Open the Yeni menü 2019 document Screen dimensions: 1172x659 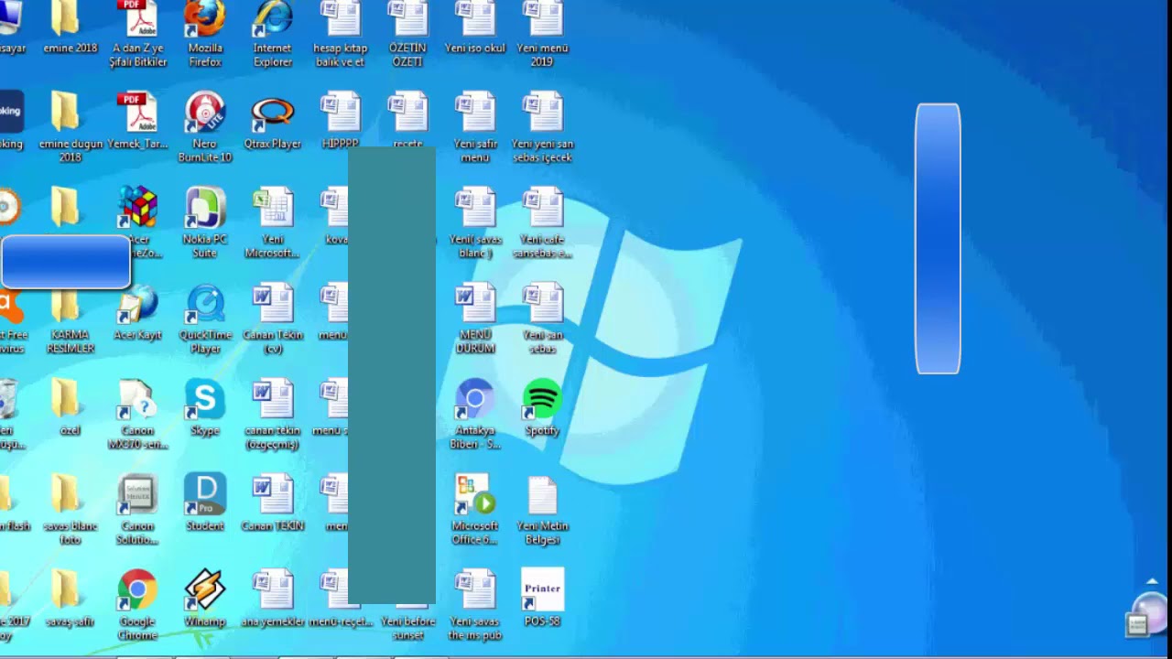click(x=542, y=34)
